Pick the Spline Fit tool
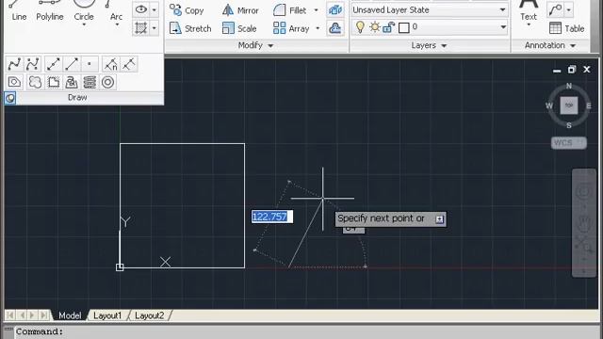The image size is (603, 339). [15, 64]
